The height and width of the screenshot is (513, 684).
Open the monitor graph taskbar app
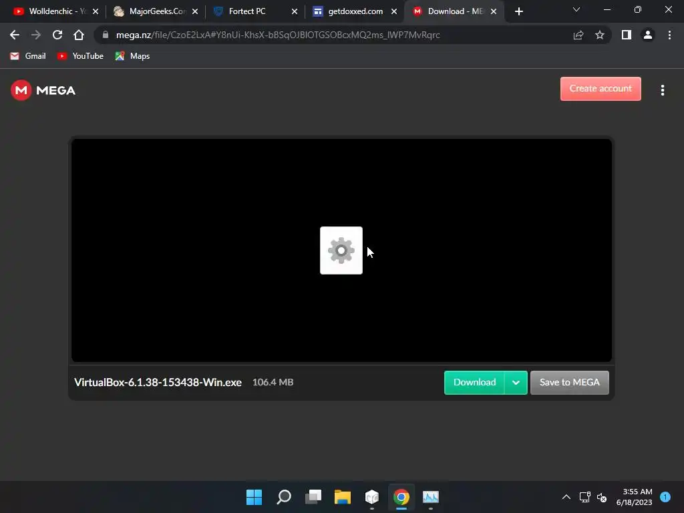pos(431,496)
